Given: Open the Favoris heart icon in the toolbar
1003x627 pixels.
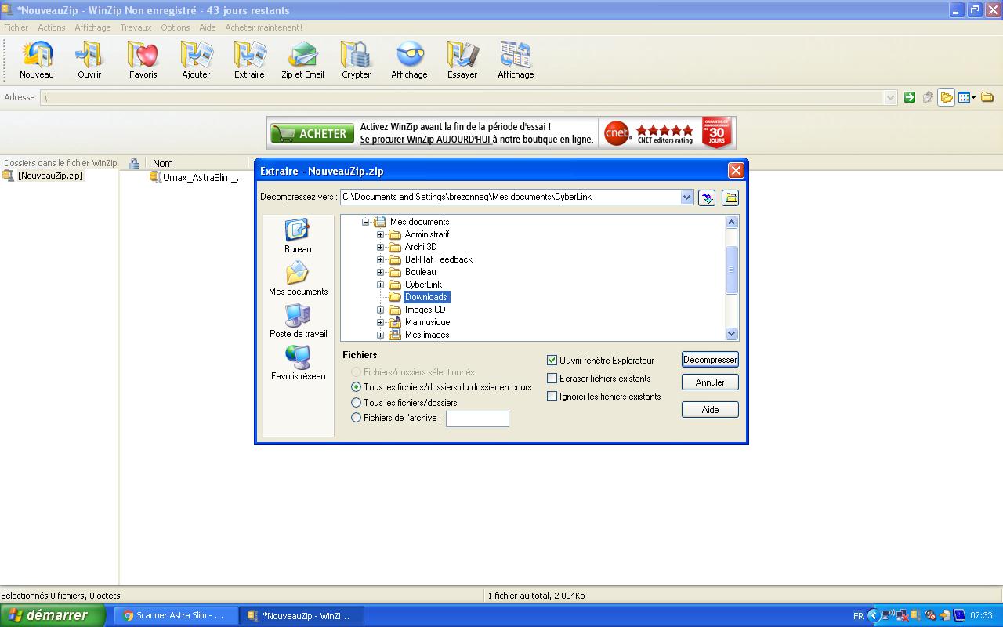Looking at the screenshot, I should [x=143, y=60].
